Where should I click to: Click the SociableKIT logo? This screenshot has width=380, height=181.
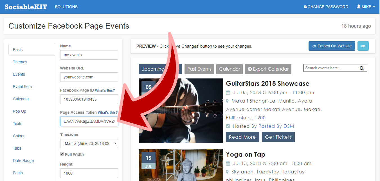click(26, 7)
